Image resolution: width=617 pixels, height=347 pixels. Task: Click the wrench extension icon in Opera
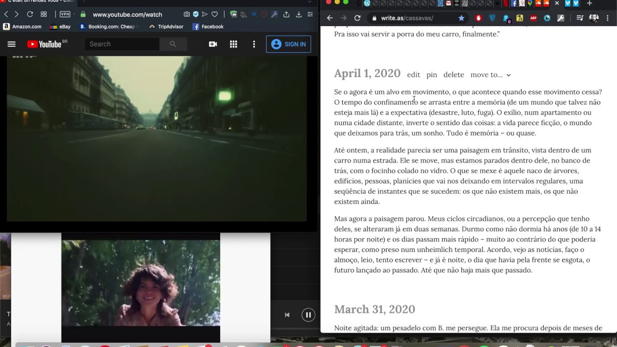pyautogui.click(x=274, y=14)
